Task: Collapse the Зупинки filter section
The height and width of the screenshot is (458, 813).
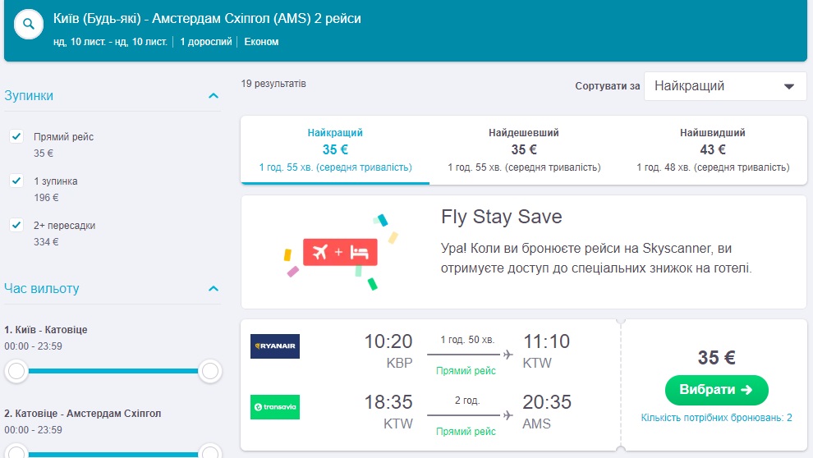Action: tap(214, 96)
